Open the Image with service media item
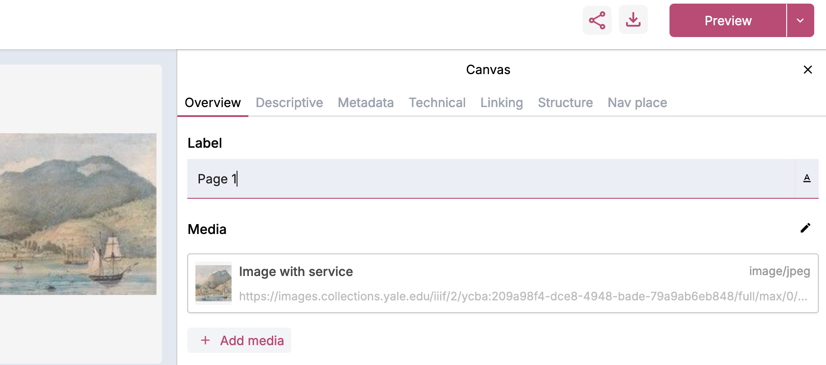Screen dimensions: 826x365 pyautogui.click(x=503, y=283)
